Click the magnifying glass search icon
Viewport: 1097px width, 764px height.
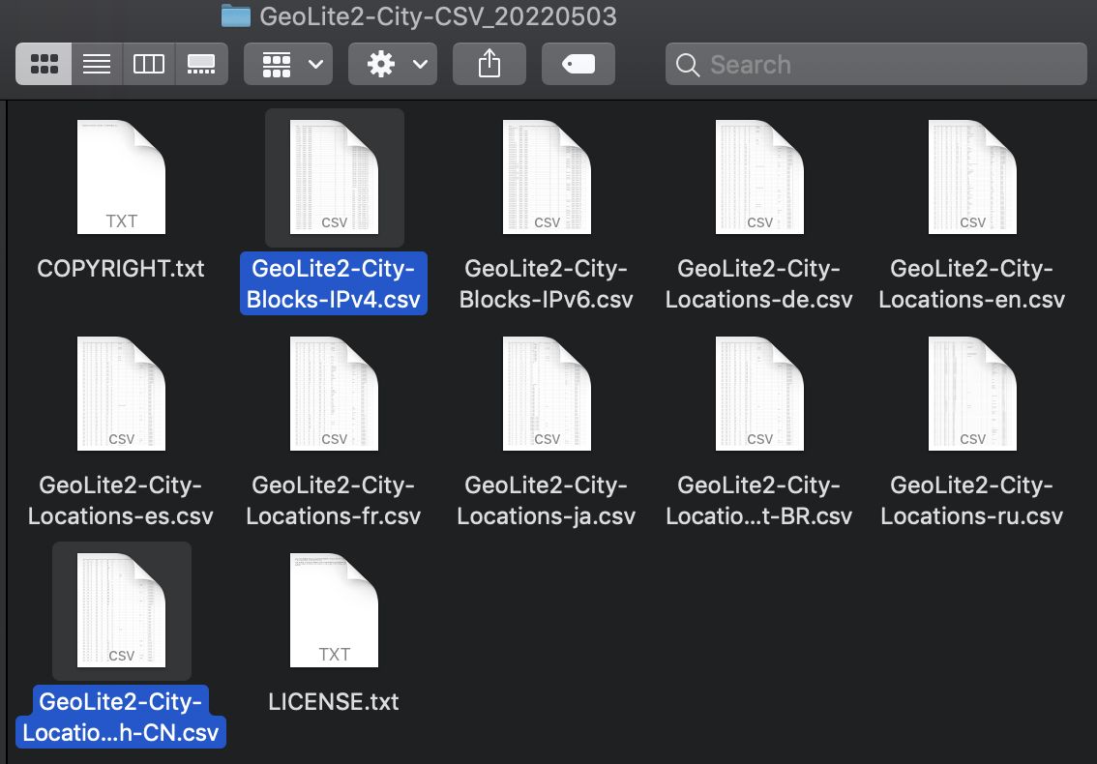tap(688, 65)
